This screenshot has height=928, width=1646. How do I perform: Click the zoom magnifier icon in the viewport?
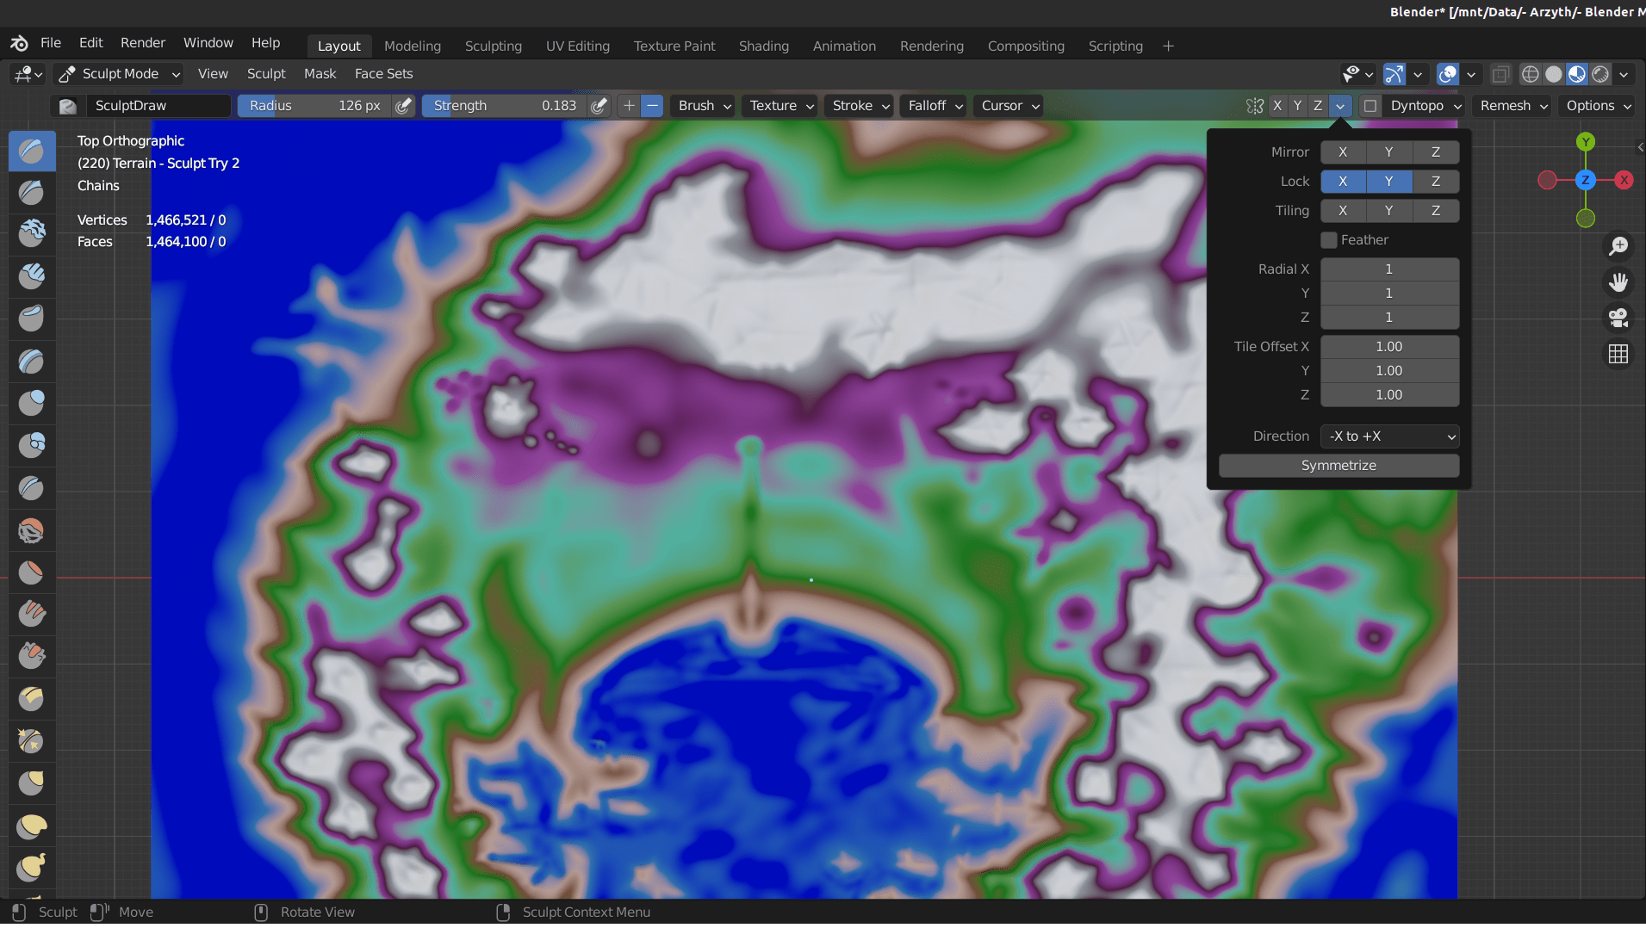click(1618, 246)
